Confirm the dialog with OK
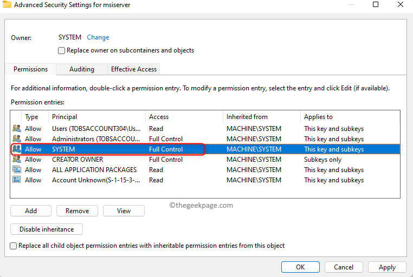413x277 pixels. point(300,267)
